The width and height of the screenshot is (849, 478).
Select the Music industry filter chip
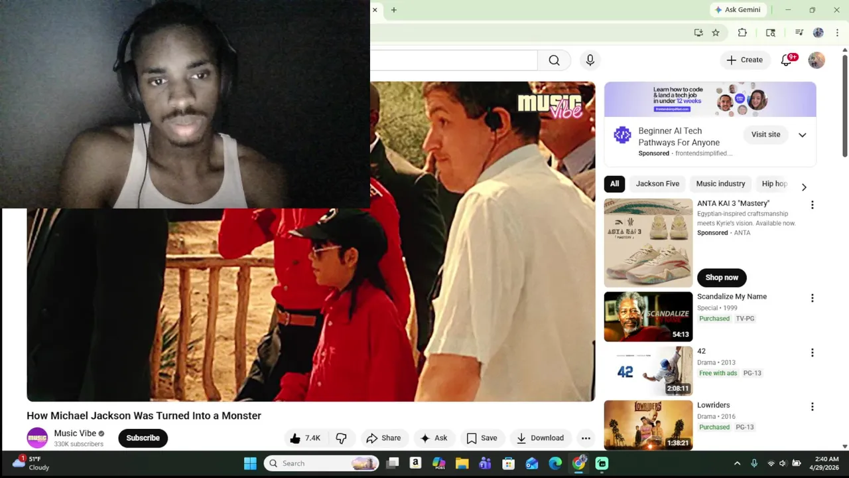pyautogui.click(x=720, y=184)
